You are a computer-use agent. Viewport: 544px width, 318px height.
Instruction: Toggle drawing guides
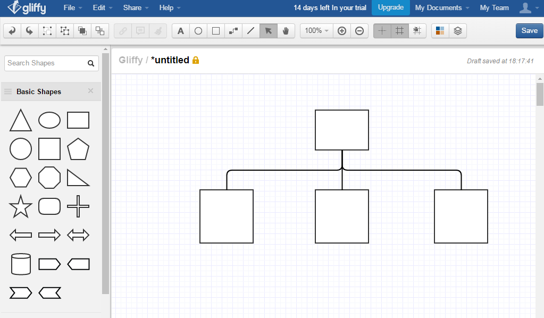point(382,31)
